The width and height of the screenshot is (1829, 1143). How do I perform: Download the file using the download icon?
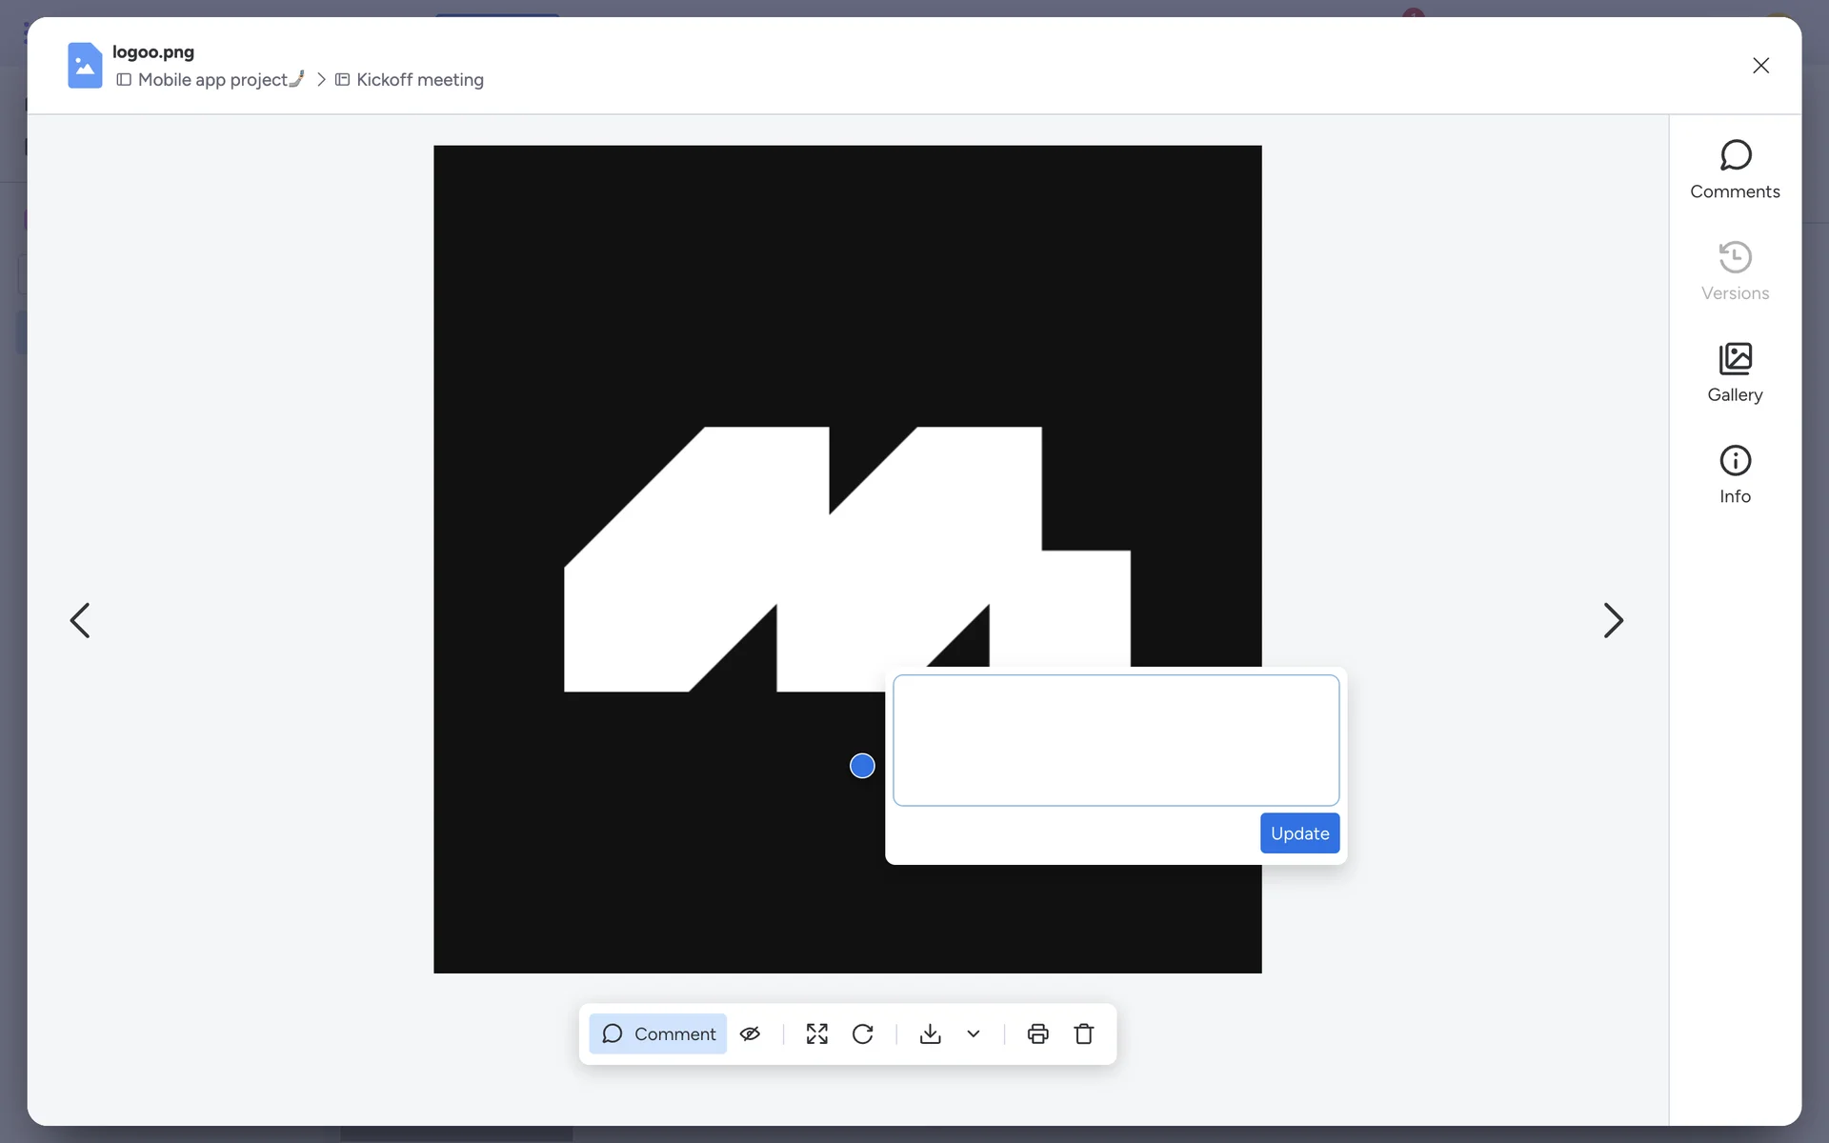[x=931, y=1033]
